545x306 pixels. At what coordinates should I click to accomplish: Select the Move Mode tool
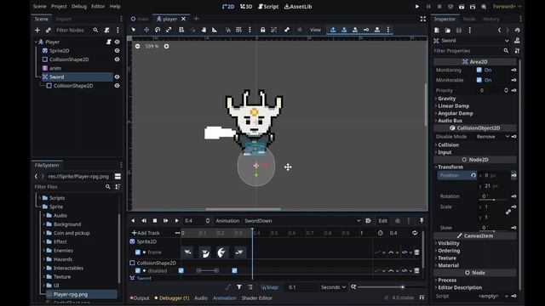(x=146, y=30)
